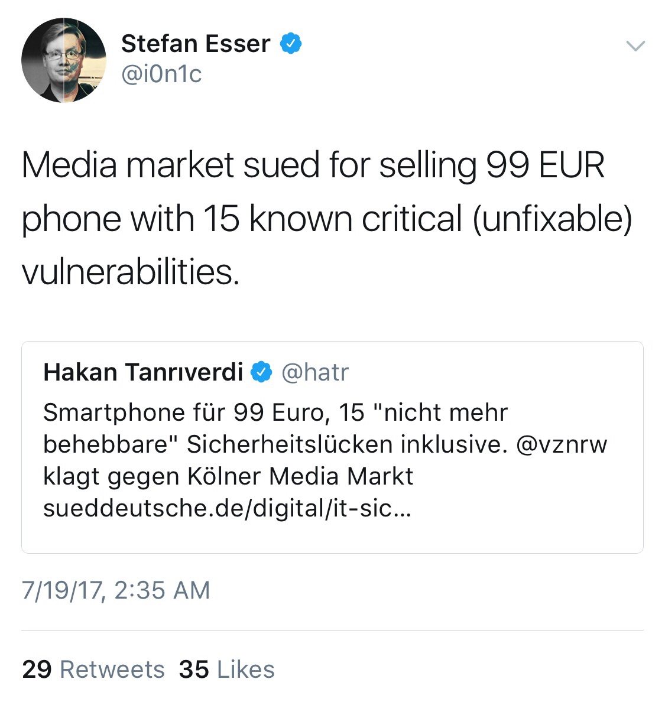Click "klagt gegen Kölner Media Markt" line
This screenshot has height=705, width=665.
coord(228,476)
